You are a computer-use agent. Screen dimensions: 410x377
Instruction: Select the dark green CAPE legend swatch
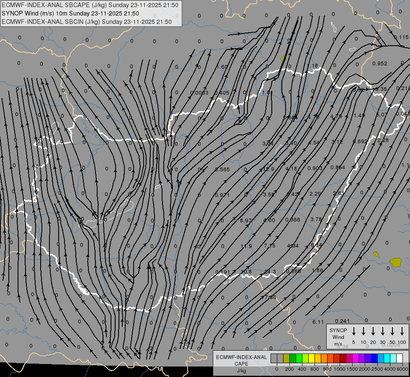293,358
